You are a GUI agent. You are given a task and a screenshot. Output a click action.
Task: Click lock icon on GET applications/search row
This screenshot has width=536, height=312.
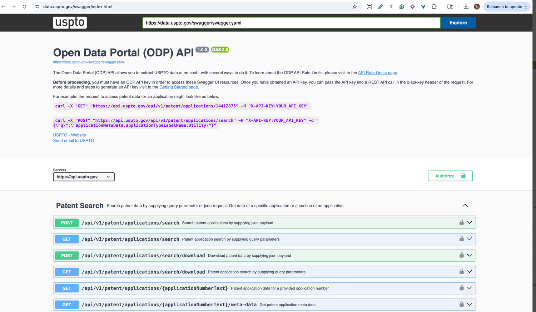pyautogui.click(x=461, y=239)
